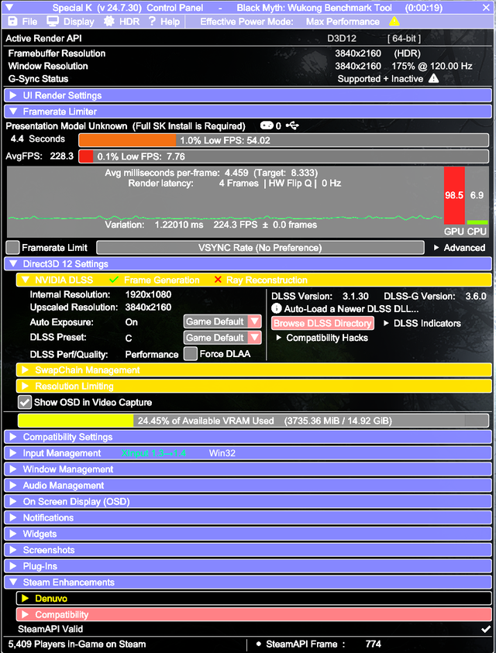The height and width of the screenshot is (653, 496).
Task: Click the Win32 input label
Action: pyautogui.click(x=222, y=453)
